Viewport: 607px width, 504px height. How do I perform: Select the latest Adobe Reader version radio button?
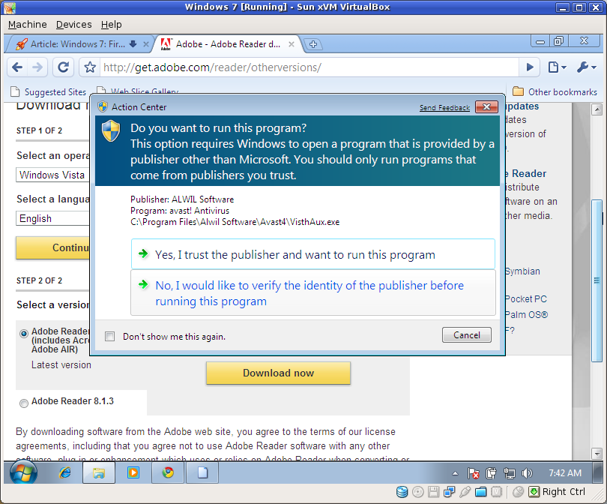pos(23,332)
